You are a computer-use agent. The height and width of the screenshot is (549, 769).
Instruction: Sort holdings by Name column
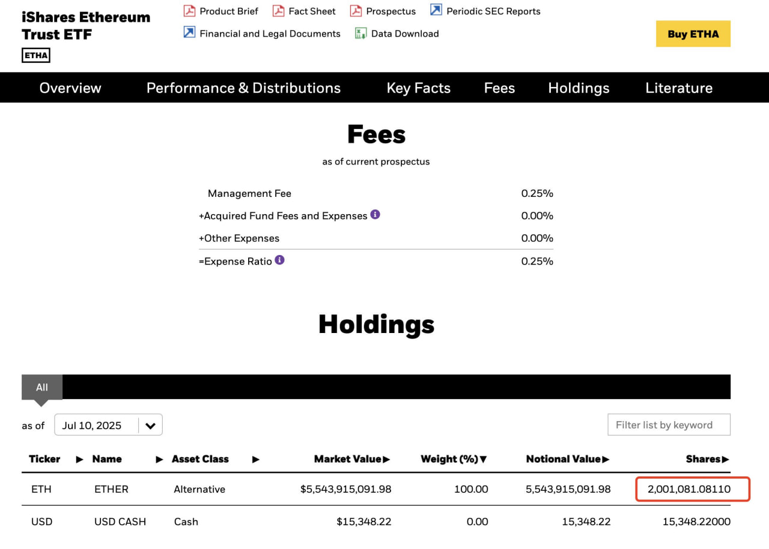[x=107, y=459]
